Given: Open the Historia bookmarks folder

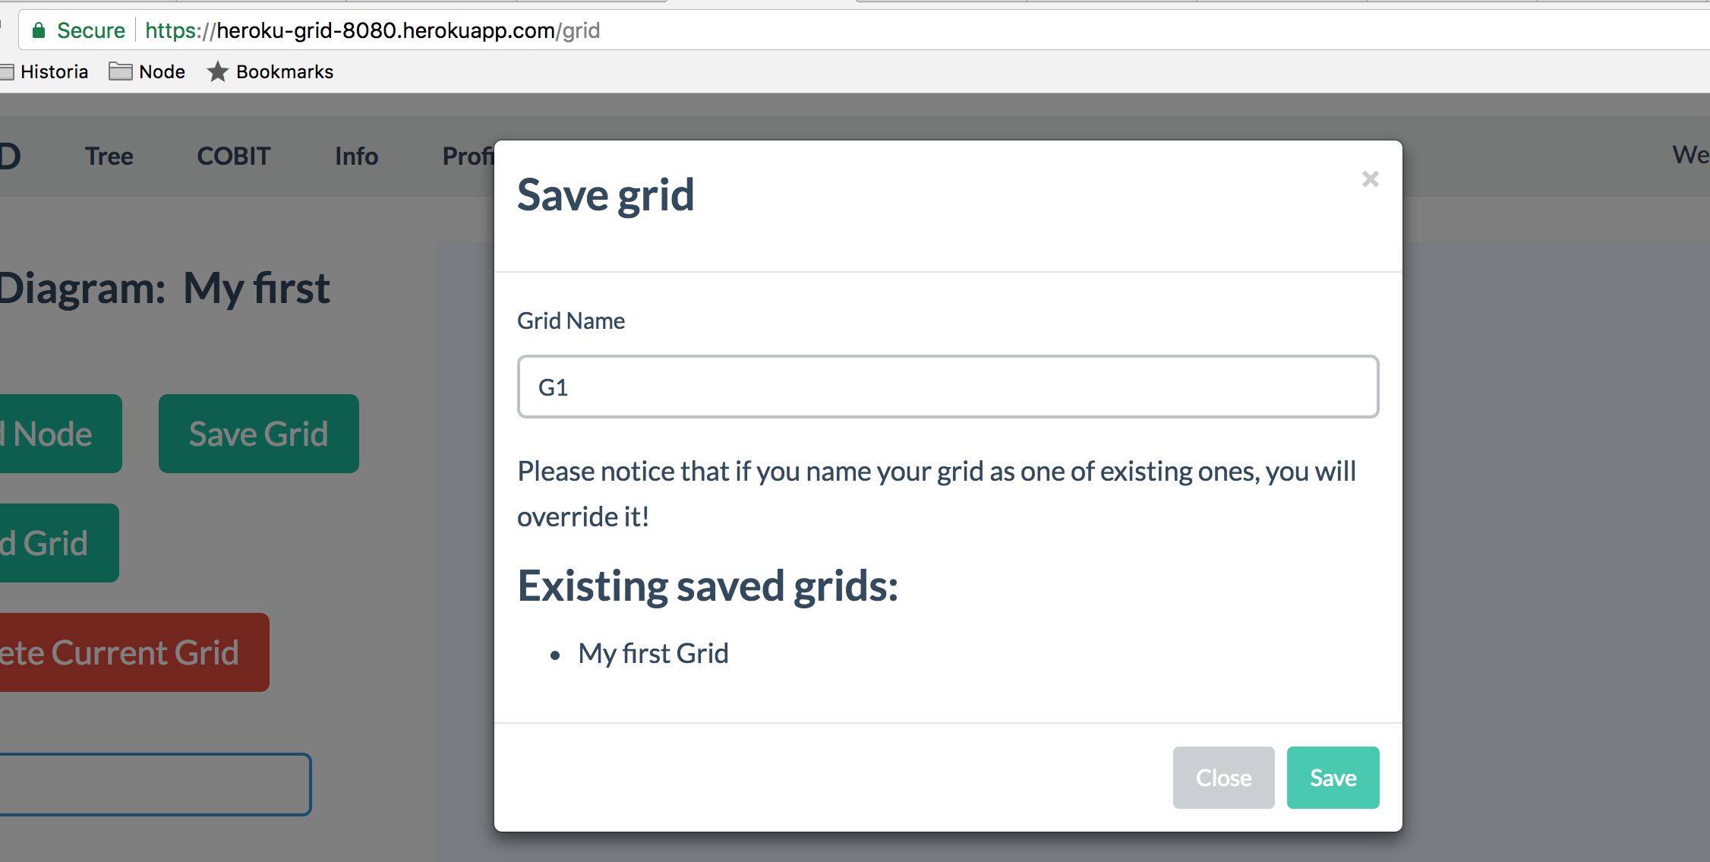Looking at the screenshot, I should (46, 71).
